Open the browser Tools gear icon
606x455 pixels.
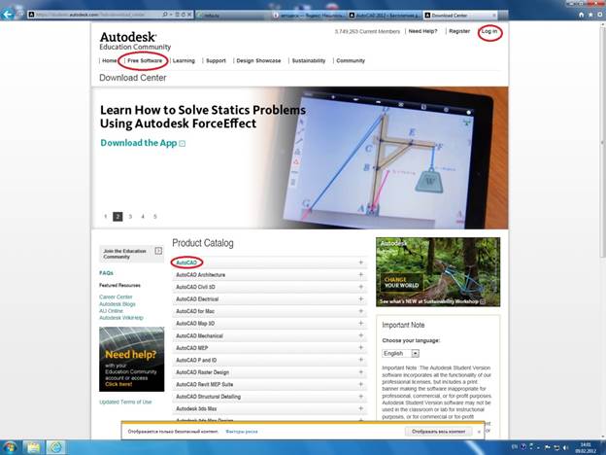[x=600, y=16]
